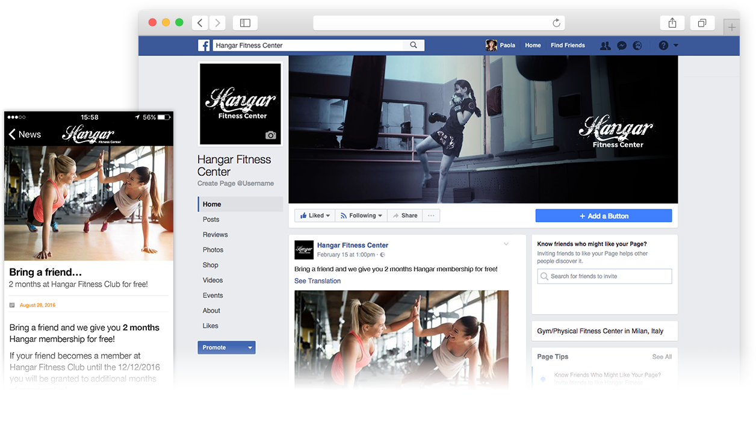Screen dimensions: 756x434
Task: Reload the page with the refresh icon
Action: 556,23
